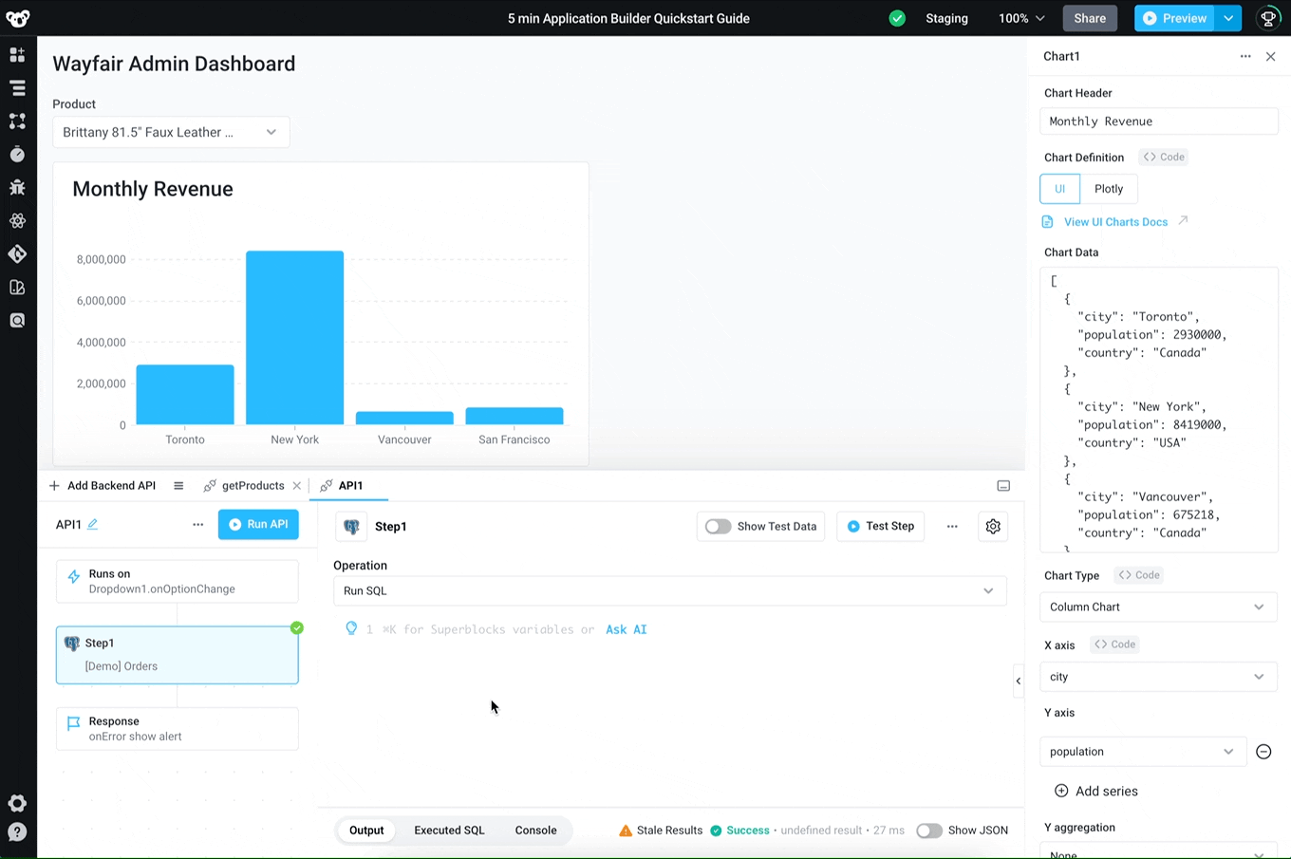
Task: Click the Step1 settings gear icon
Action: coord(993,526)
